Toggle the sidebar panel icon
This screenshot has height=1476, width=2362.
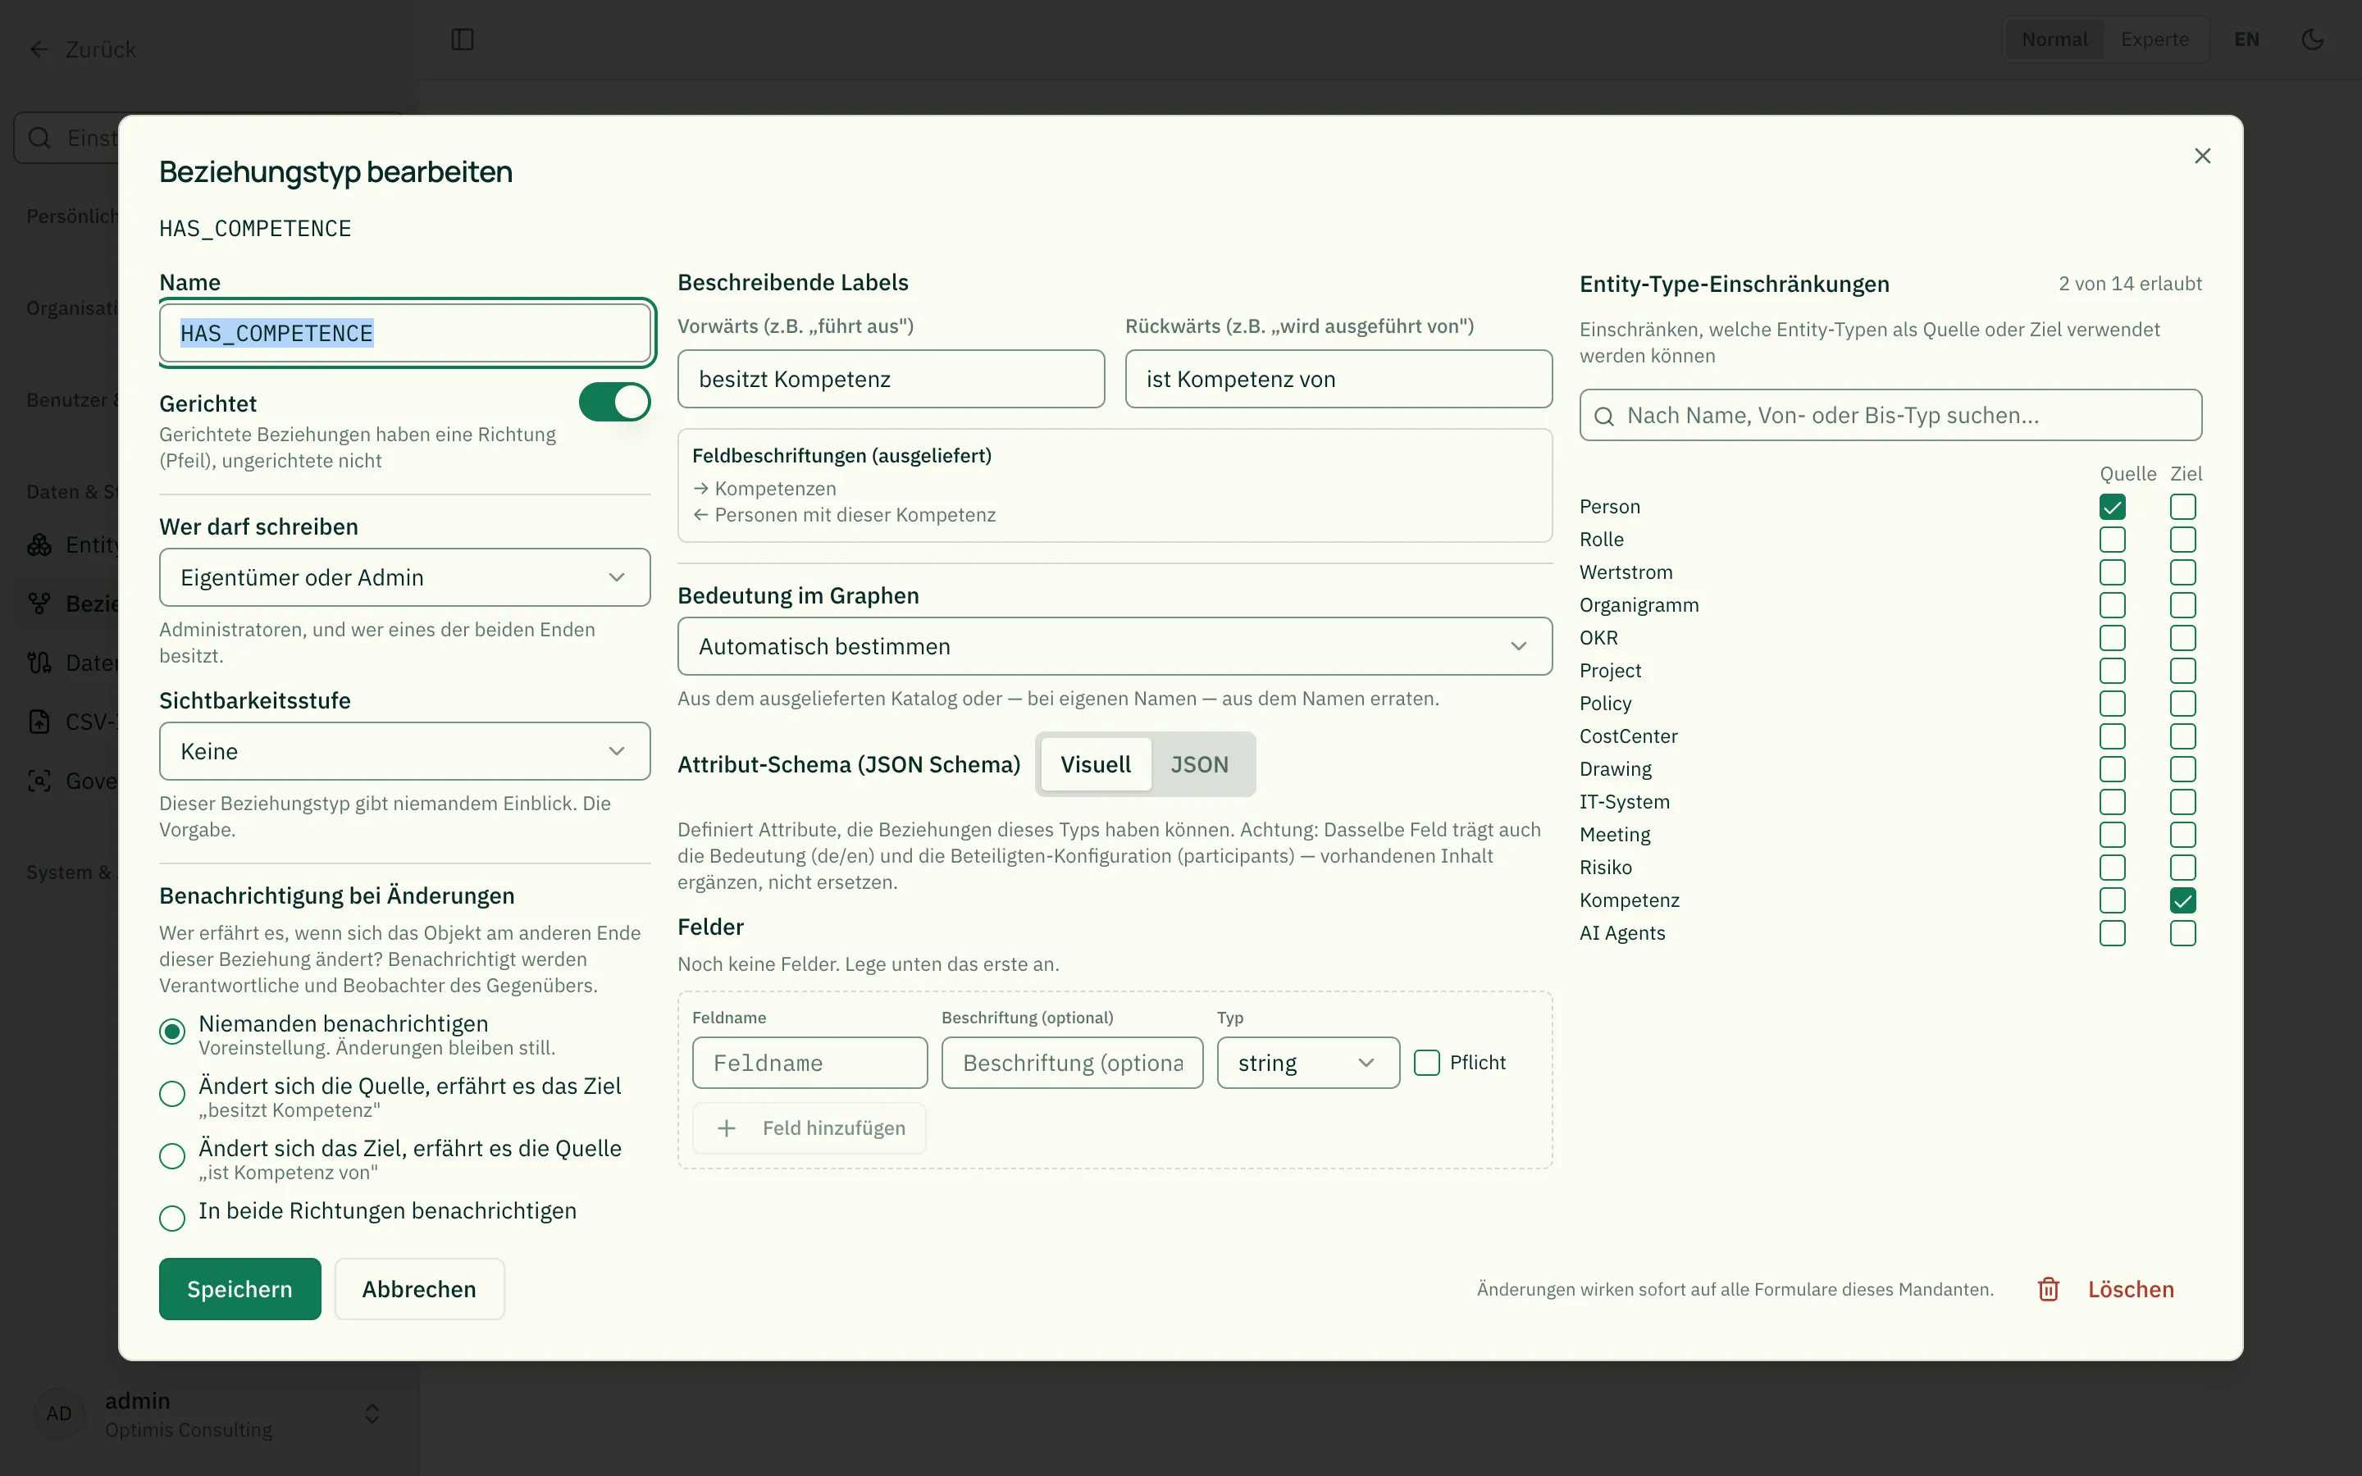463,40
